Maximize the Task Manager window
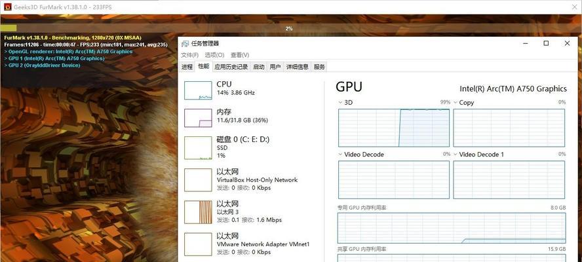This screenshot has height=262, width=582. (x=546, y=43)
